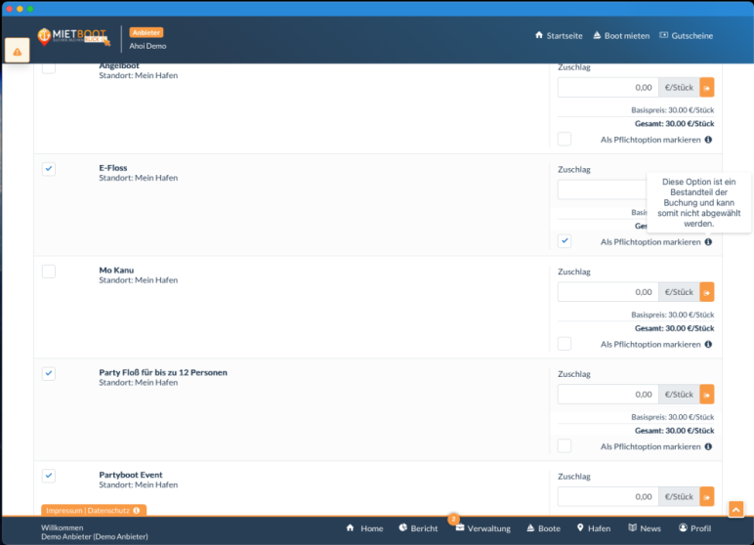Image resolution: width=754 pixels, height=545 pixels.
Task: Click the orange arrow button for Party Floß surcharge
Action: pos(707,394)
